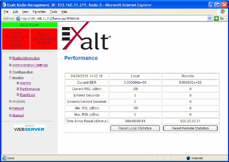
Task: Click the Exalt logo image
Action: [x=86, y=36]
